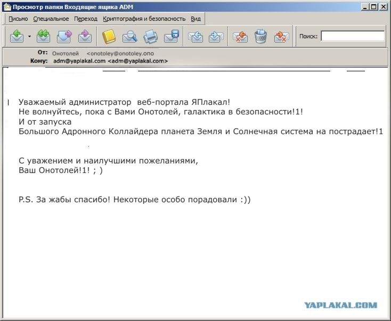Click recipient adm@yaplakal.com in Кому field
This screenshot has height=321, width=391.
[110, 61]
